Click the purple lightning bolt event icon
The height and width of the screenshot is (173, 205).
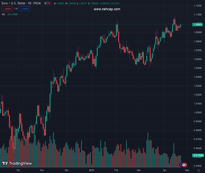coord(181,165)
